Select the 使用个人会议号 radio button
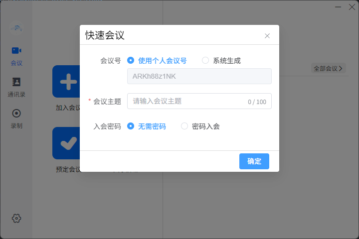This screenshot has height=239, width=359. [x=131, y=60]
